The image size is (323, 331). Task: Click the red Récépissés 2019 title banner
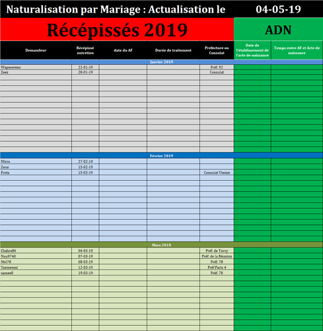pyautogui.click(x=117, y=30)
